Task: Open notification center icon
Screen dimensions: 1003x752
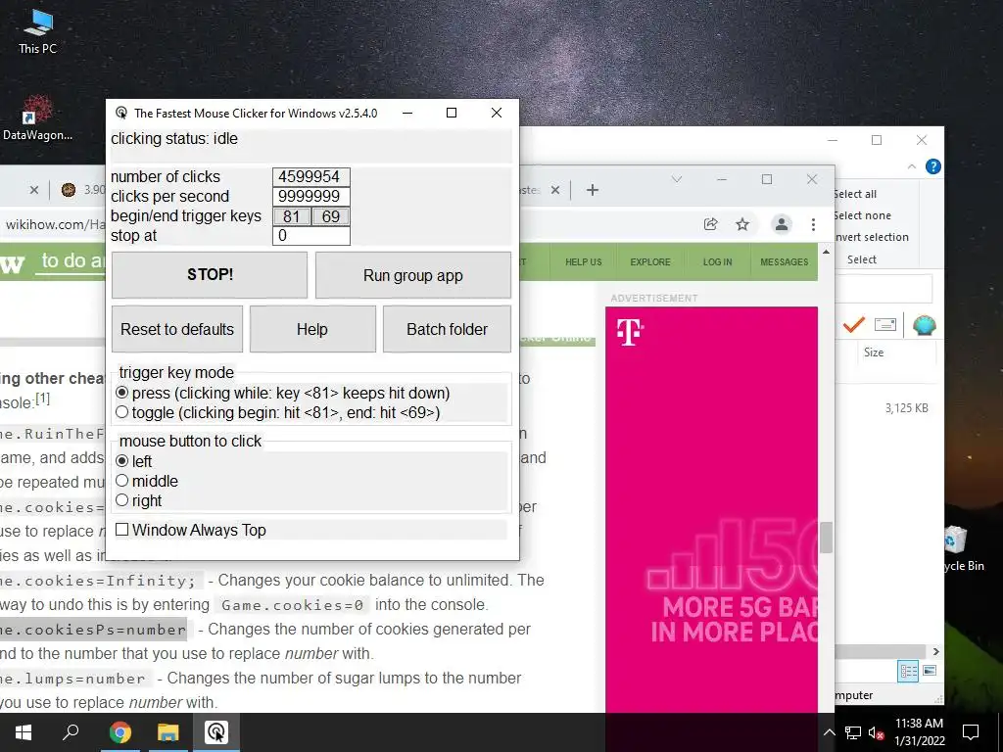Action: point(971,732)
